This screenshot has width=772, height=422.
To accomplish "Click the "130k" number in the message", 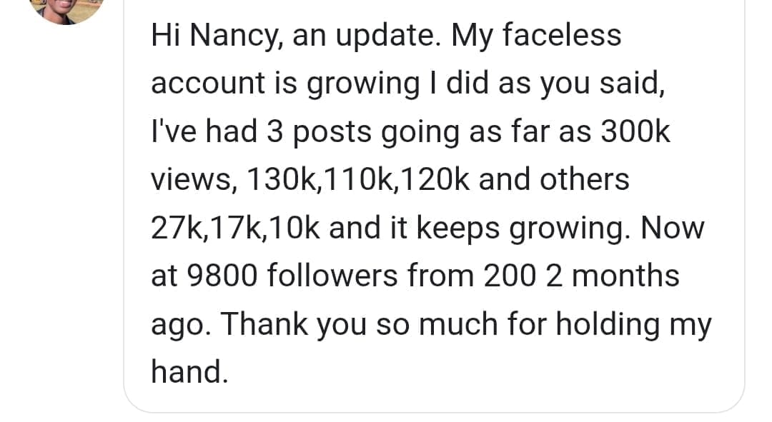I will pos(279,180).
